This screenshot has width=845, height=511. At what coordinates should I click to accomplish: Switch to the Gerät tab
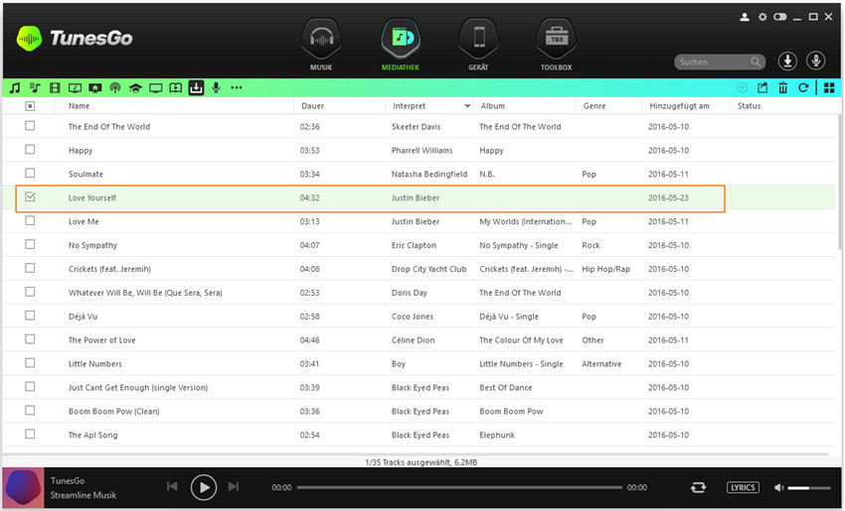(478, 47)
